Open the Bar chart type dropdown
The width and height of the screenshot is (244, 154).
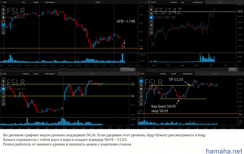click(x=185, y=2)
